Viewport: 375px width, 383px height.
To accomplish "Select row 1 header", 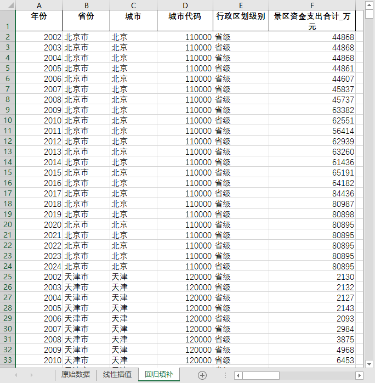I will (8, 20).
